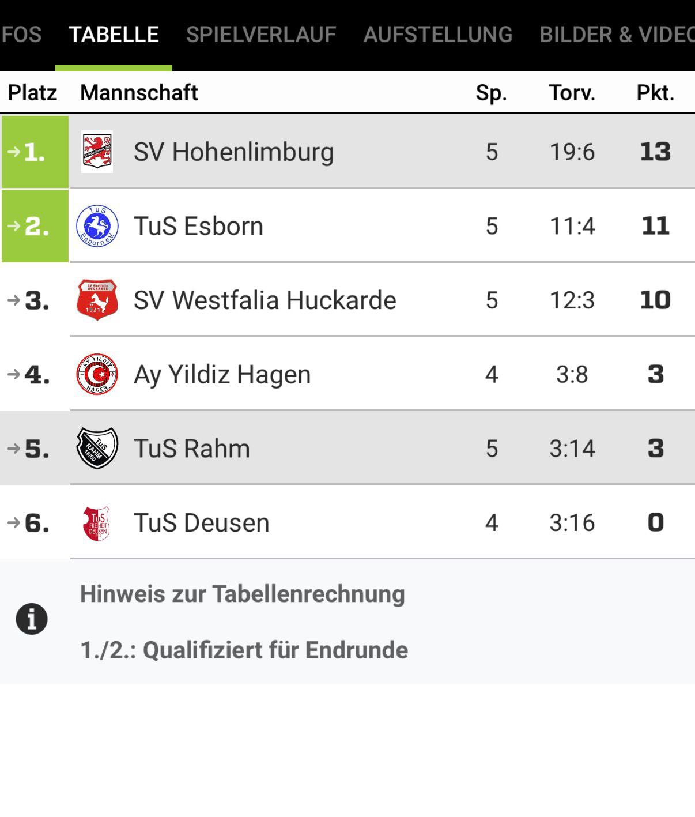
Task: Tap the green second-place rank badge
Action: pyautogui.click(x=35, y=226)
